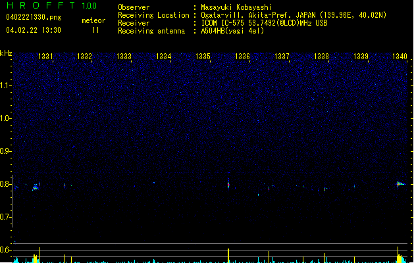This screenshot has width=414, height=263.
Task: Click the 1336 time axis marker
Action: tap(242, 57)
